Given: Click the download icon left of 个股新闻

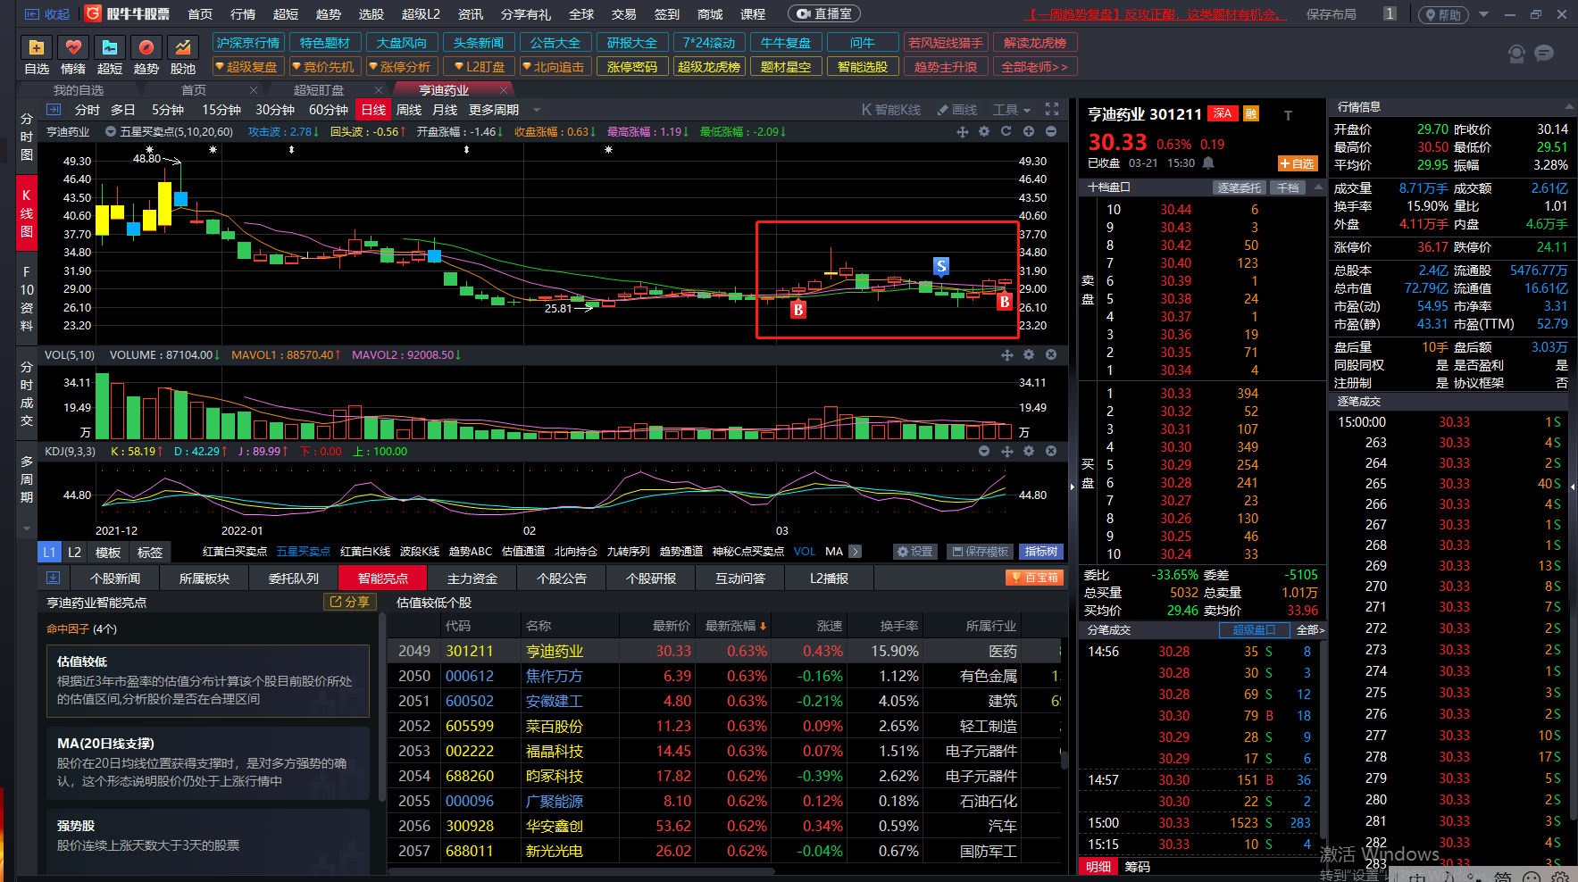Looking at the screenshot, I should (x=53, y=578).
